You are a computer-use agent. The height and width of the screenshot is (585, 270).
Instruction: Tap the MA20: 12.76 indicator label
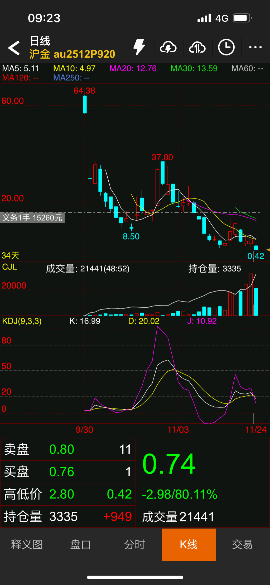[x=133, y=69]
